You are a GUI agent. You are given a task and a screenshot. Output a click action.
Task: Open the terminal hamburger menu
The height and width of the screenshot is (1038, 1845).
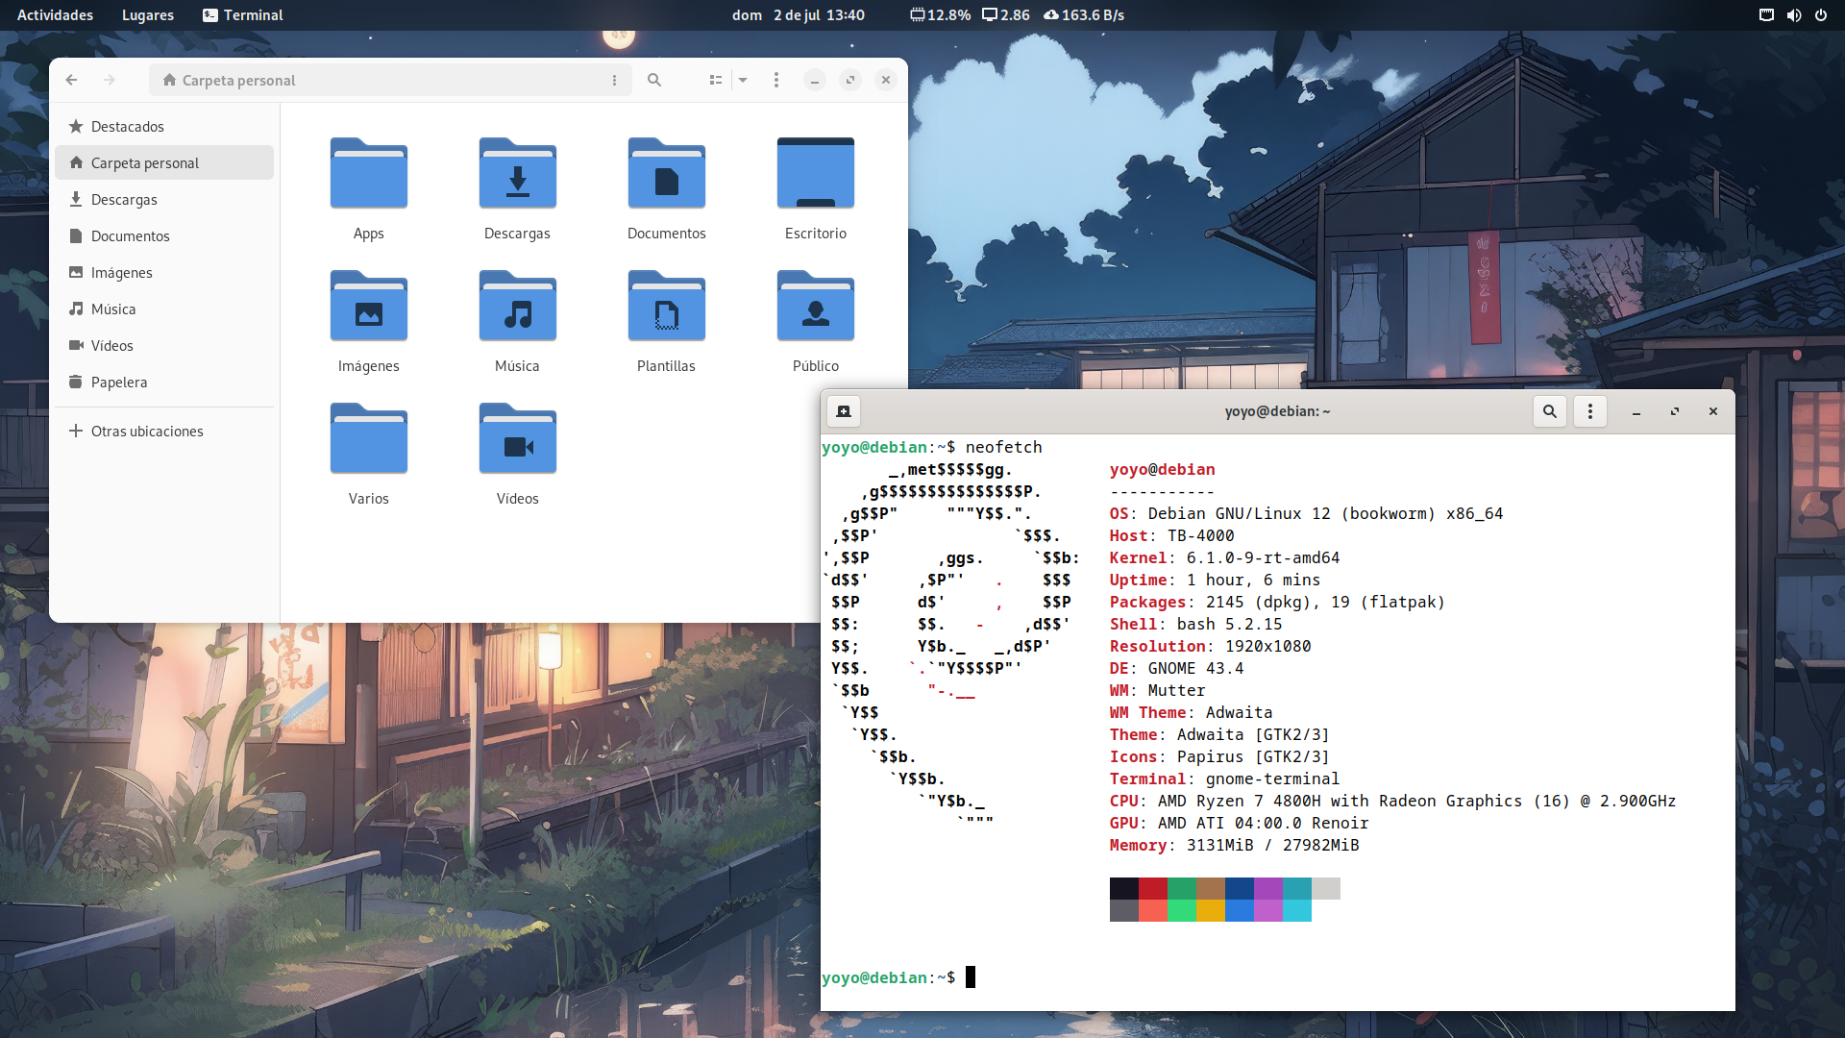tap(1590, 411)
